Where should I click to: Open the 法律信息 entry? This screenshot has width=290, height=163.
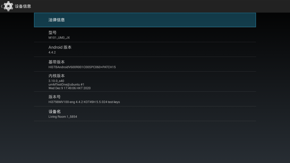click(x=57, y=20)
